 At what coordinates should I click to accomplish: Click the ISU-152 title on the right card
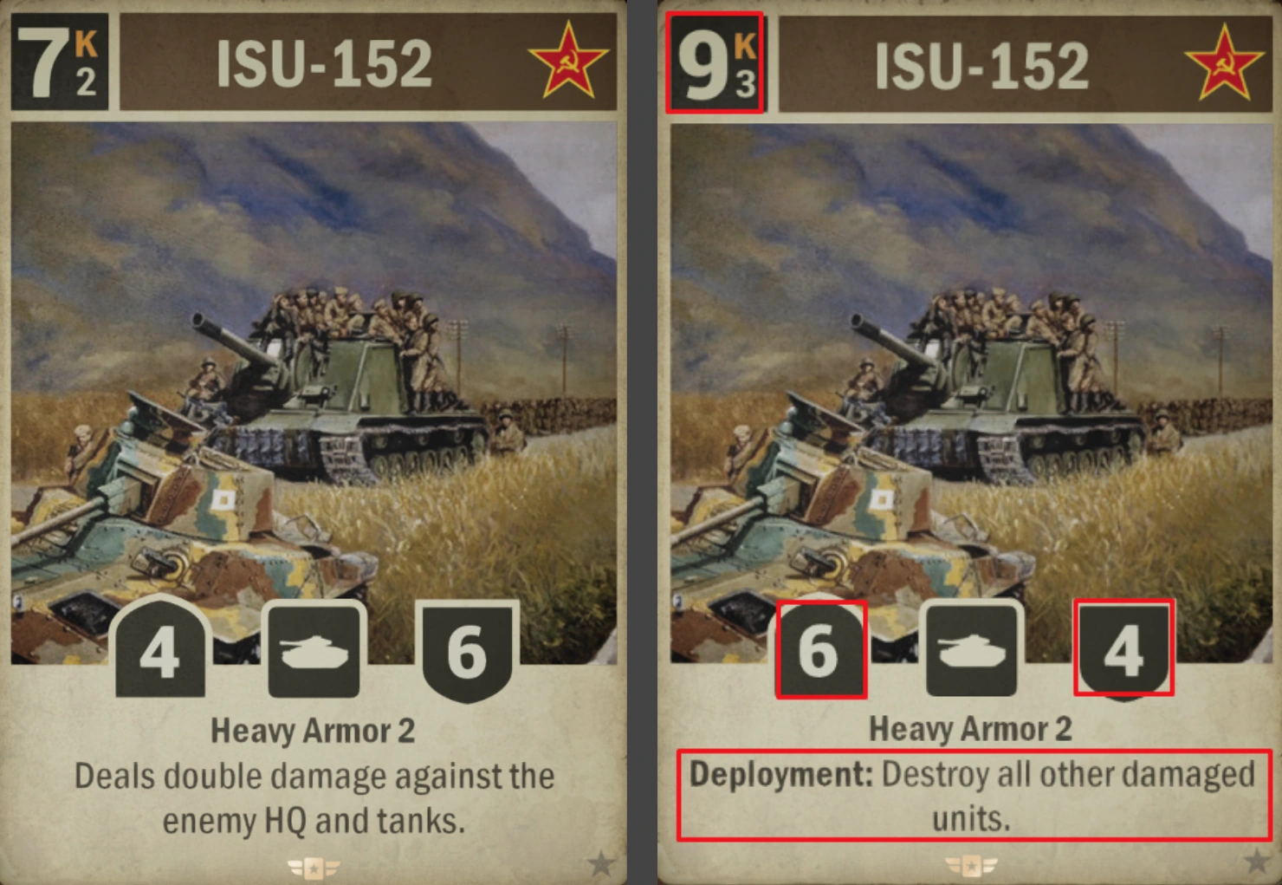tap(981, 65)
